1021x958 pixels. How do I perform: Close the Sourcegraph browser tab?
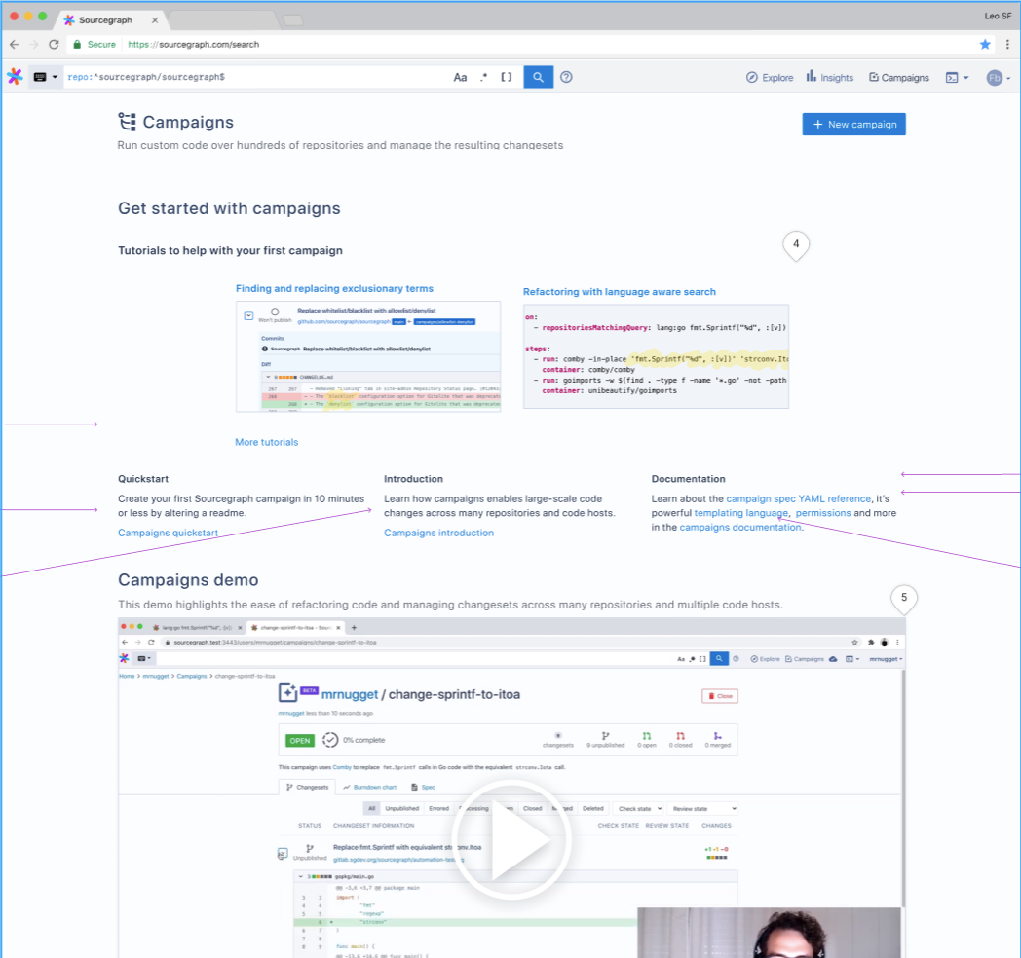[x=154, y=20]
